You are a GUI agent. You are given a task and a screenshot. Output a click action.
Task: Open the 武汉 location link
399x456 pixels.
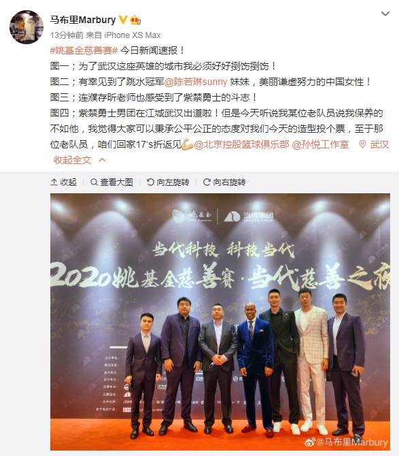(x=379, y=144)
